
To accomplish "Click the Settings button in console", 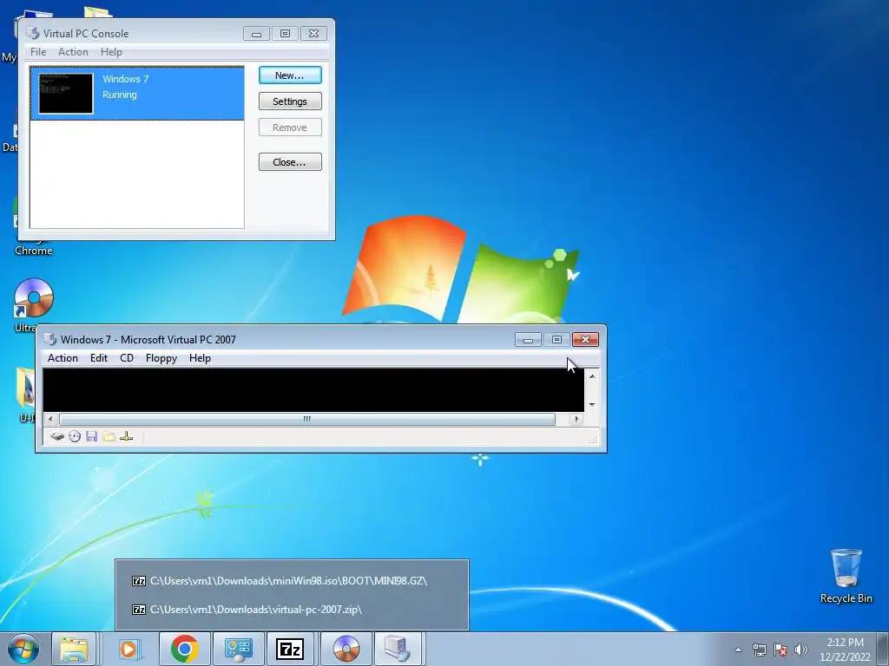I will click(x=290, y=101).
